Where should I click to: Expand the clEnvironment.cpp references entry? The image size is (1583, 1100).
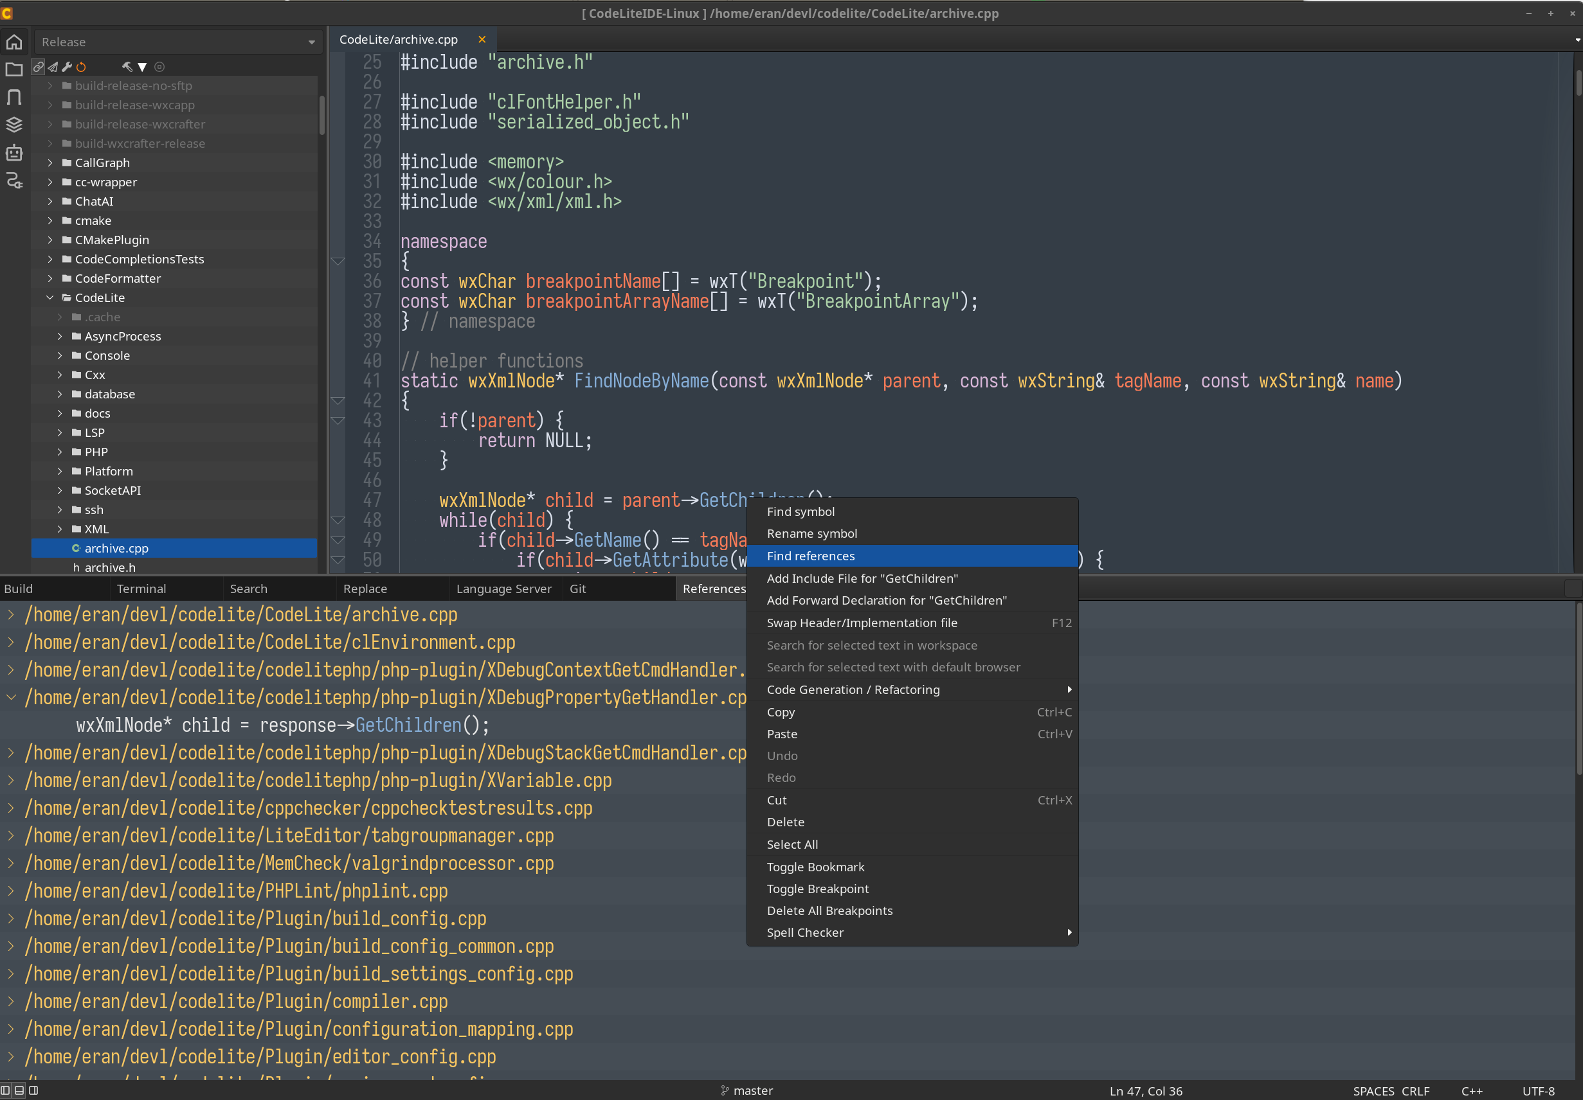[11, 643]
